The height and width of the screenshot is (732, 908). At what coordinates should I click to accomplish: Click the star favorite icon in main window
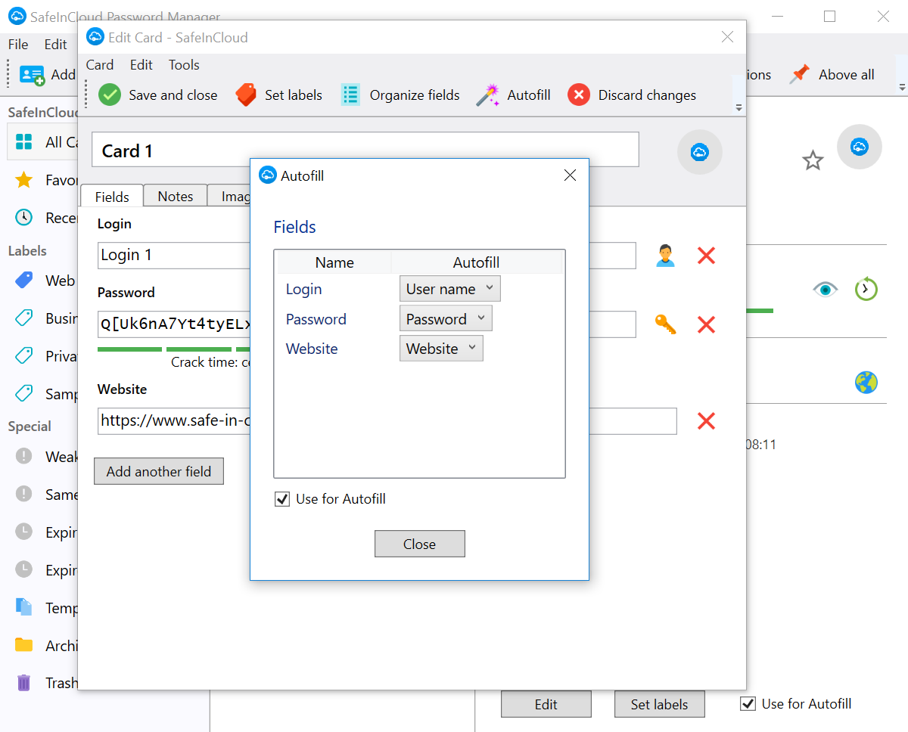point(813,160)
